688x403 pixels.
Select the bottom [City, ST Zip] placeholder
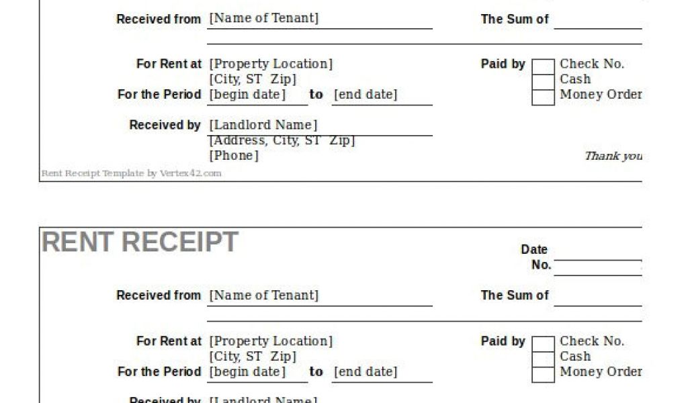(253, 357)
